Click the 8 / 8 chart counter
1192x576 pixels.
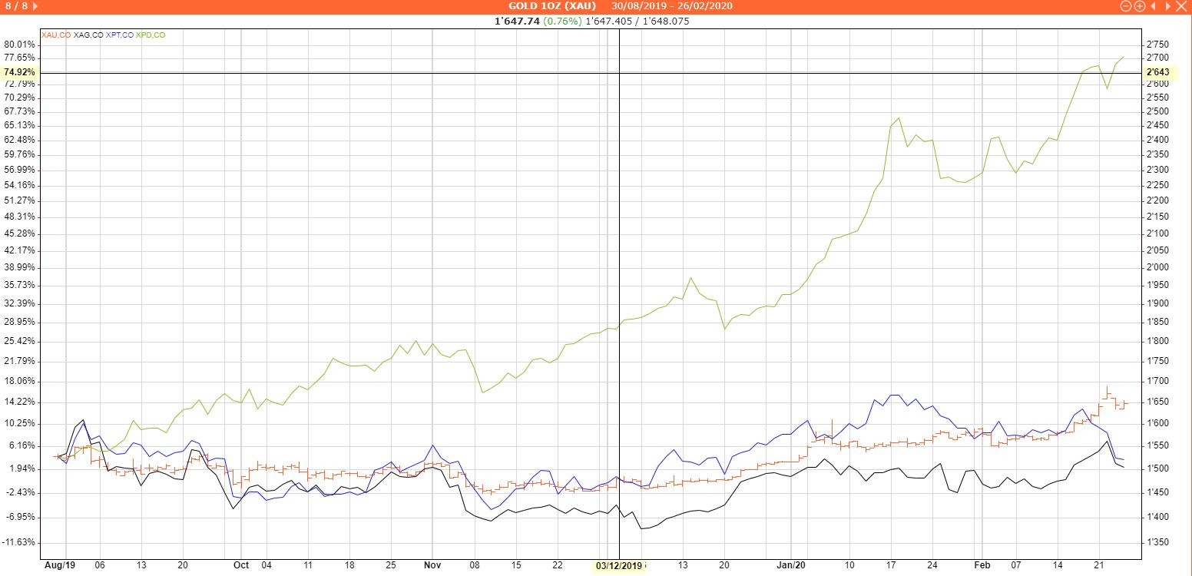(15, 6)
